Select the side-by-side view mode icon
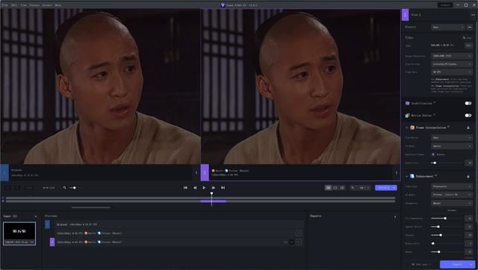Screen dimensions: 478x270 pos(329,188)
